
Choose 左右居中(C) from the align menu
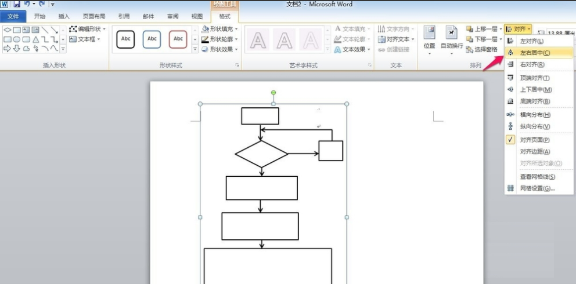[539, 53]
